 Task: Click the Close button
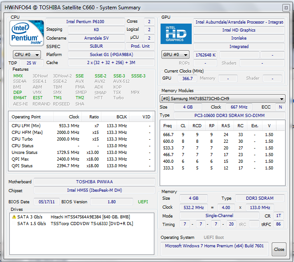[x=279, y=249]
